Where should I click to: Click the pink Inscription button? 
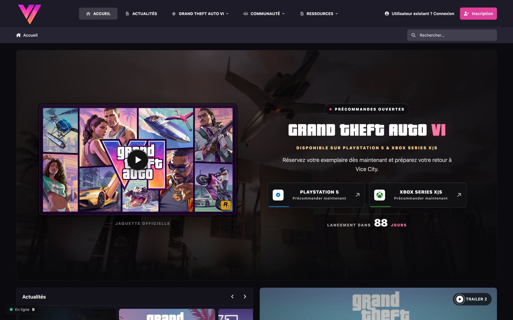[478, 14]
